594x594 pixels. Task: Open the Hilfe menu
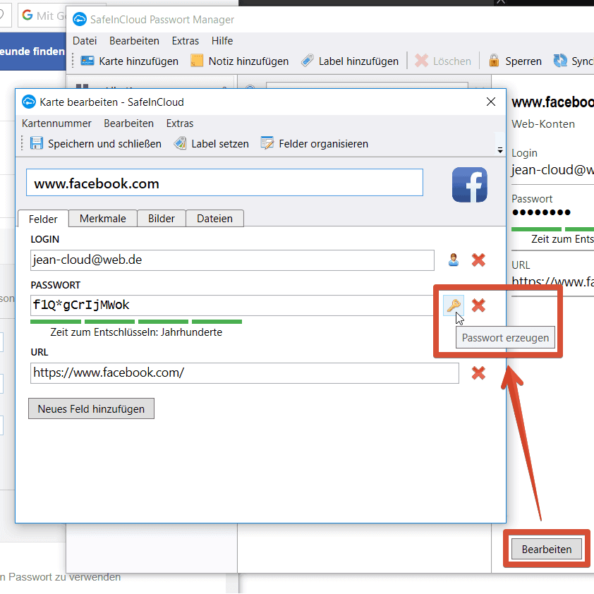click(x=222, y=40)
